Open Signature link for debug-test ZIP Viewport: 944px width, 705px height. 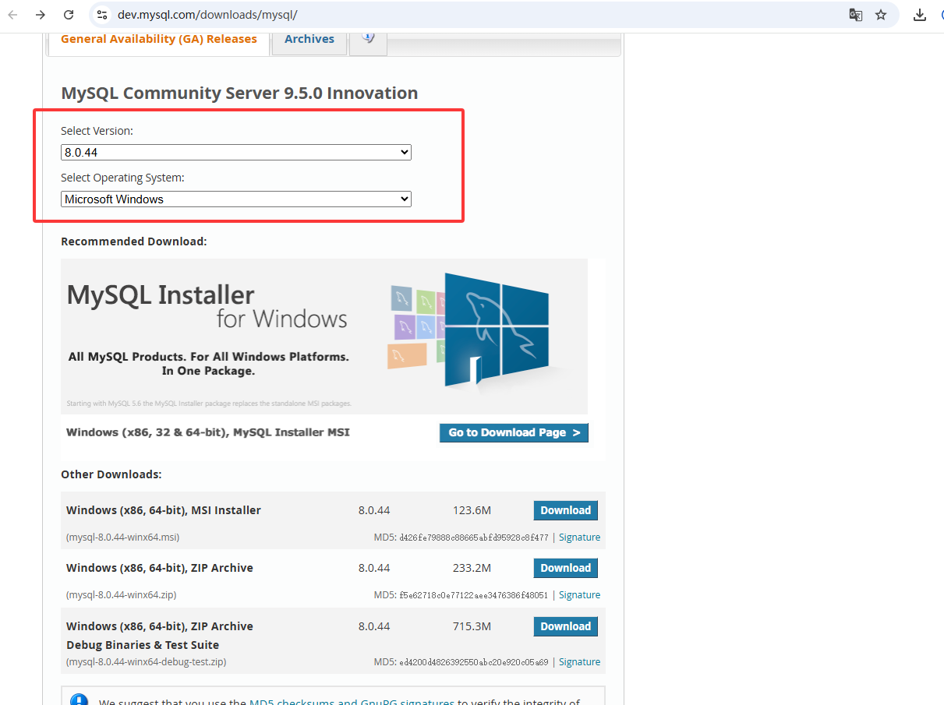tap(579, 662)
